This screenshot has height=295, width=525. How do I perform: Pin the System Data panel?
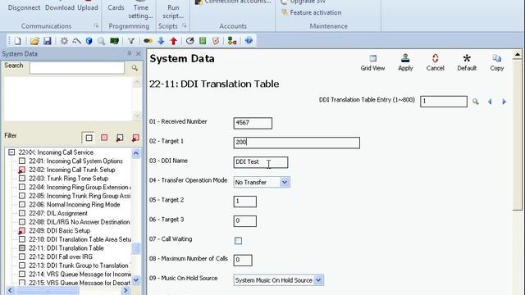[x=130, y=53]
